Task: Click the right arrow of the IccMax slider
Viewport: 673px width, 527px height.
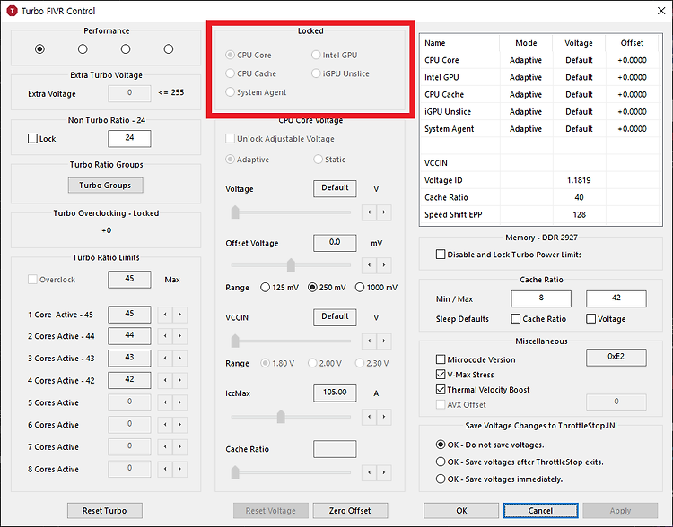Action: [384, 417]
